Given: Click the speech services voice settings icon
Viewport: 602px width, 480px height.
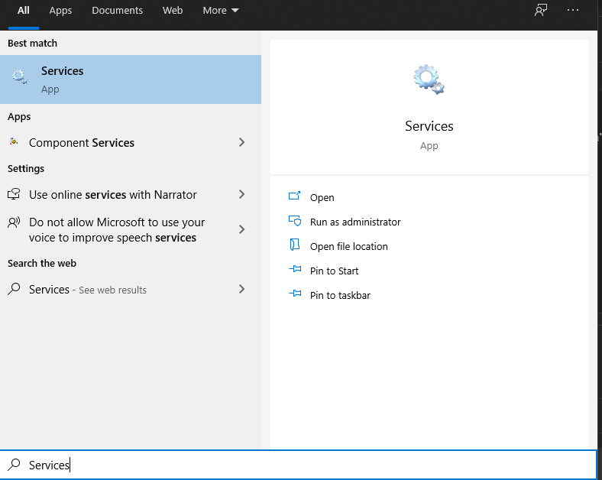Looking at the screenshot, I should coord(14,223).
